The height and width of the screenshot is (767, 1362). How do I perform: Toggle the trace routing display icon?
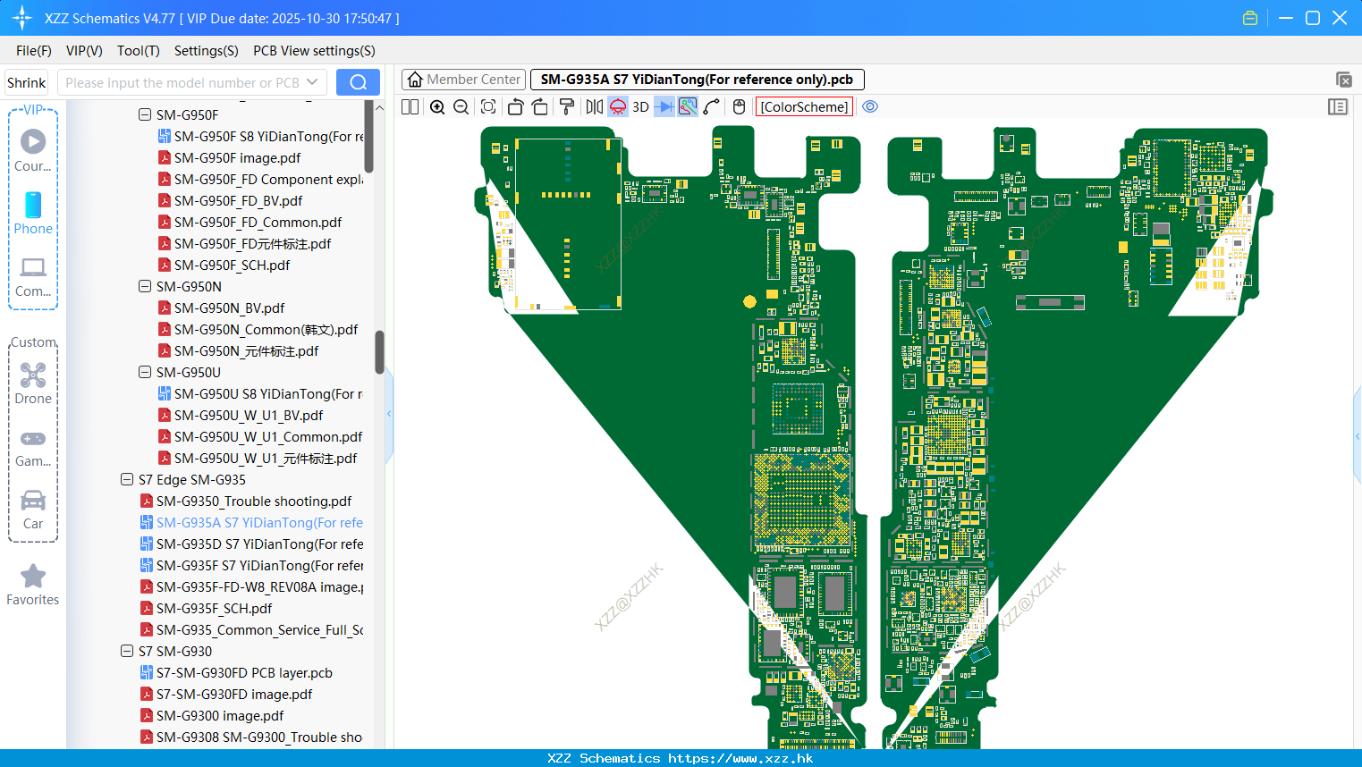tap(688, 107)
